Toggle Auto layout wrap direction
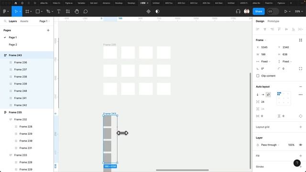The height and width of the screenshot is (172, 306). 268,95
